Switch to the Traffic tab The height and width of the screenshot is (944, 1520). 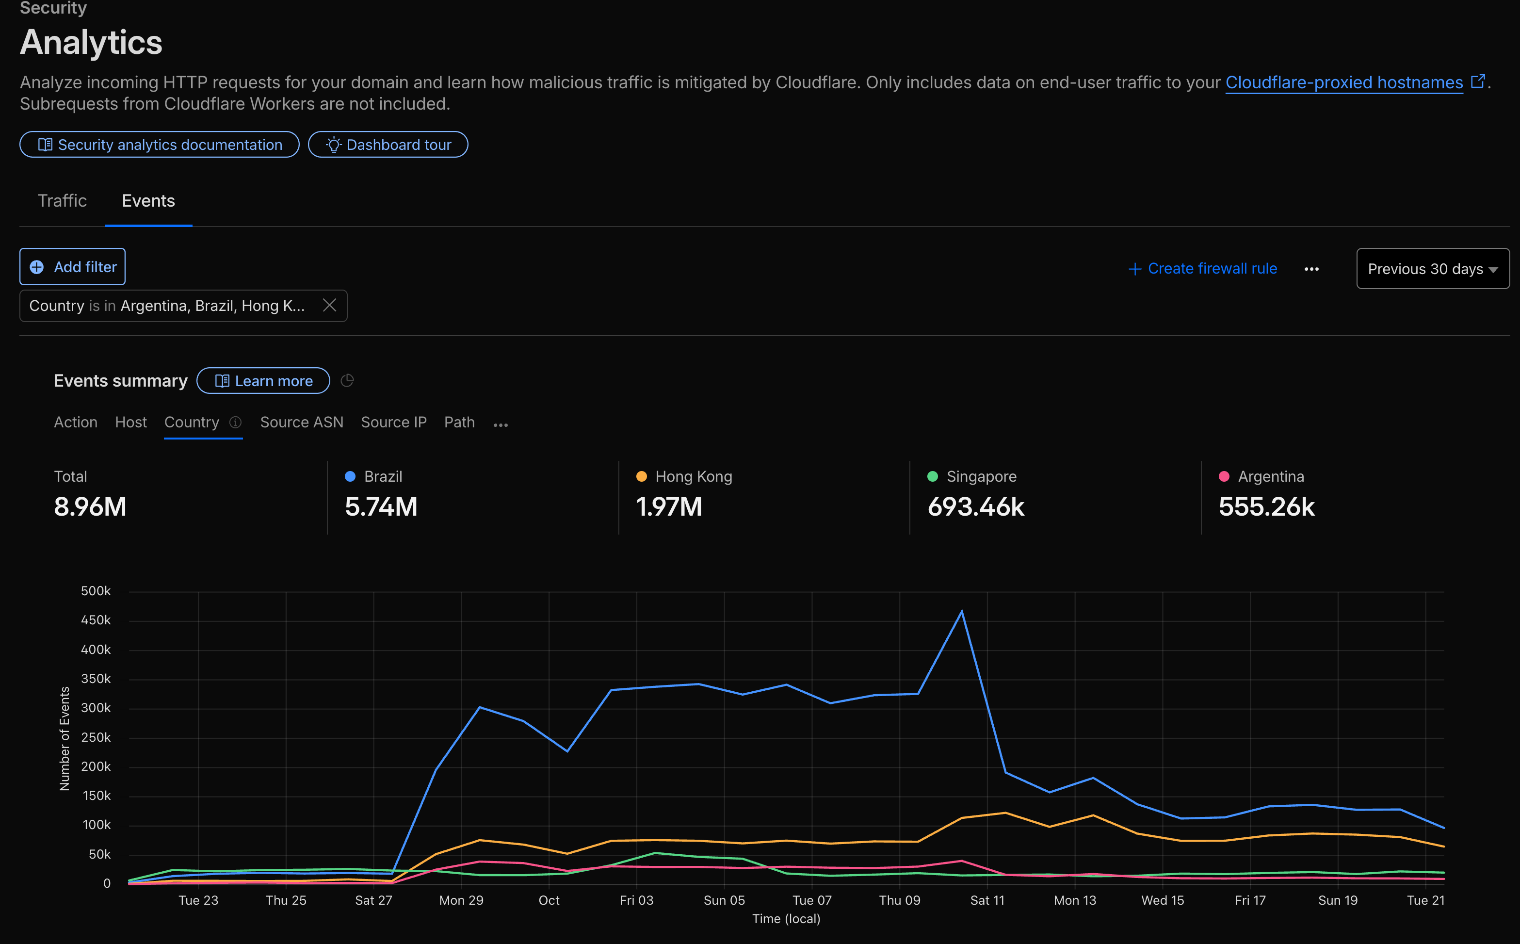click(x=62, y=201)
